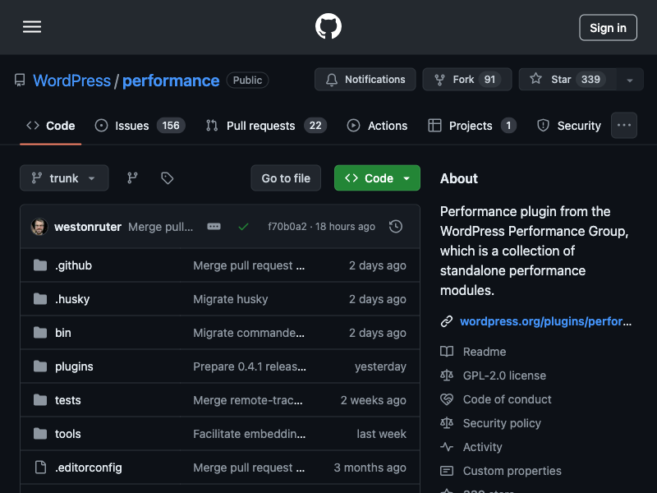Click the Migrate husky commit message
657x493 pixels.
pos(231,299)
